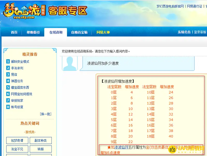Image resolution: width=207 pixels, height=156 pixels.
Task: Click number badge 5 beside 藏宝阁卖东西
Action: [x=8, y=87]
